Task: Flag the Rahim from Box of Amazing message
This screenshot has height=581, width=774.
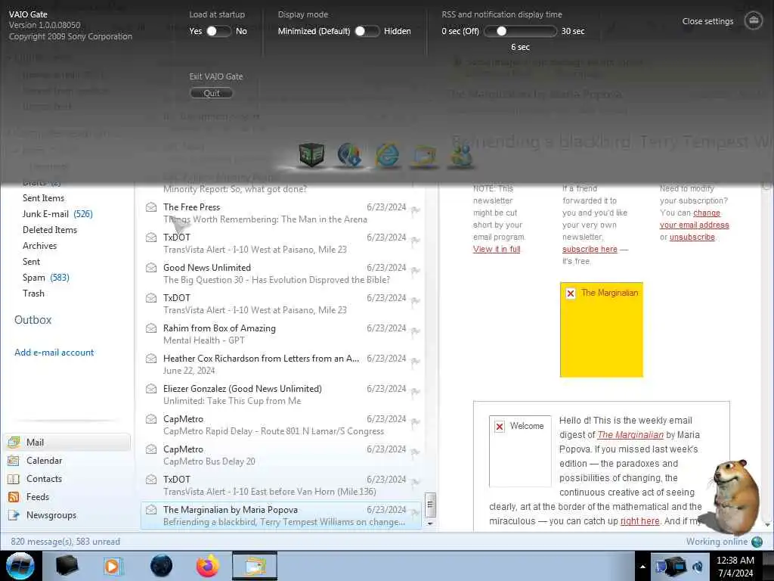Action: coord(416,331)
